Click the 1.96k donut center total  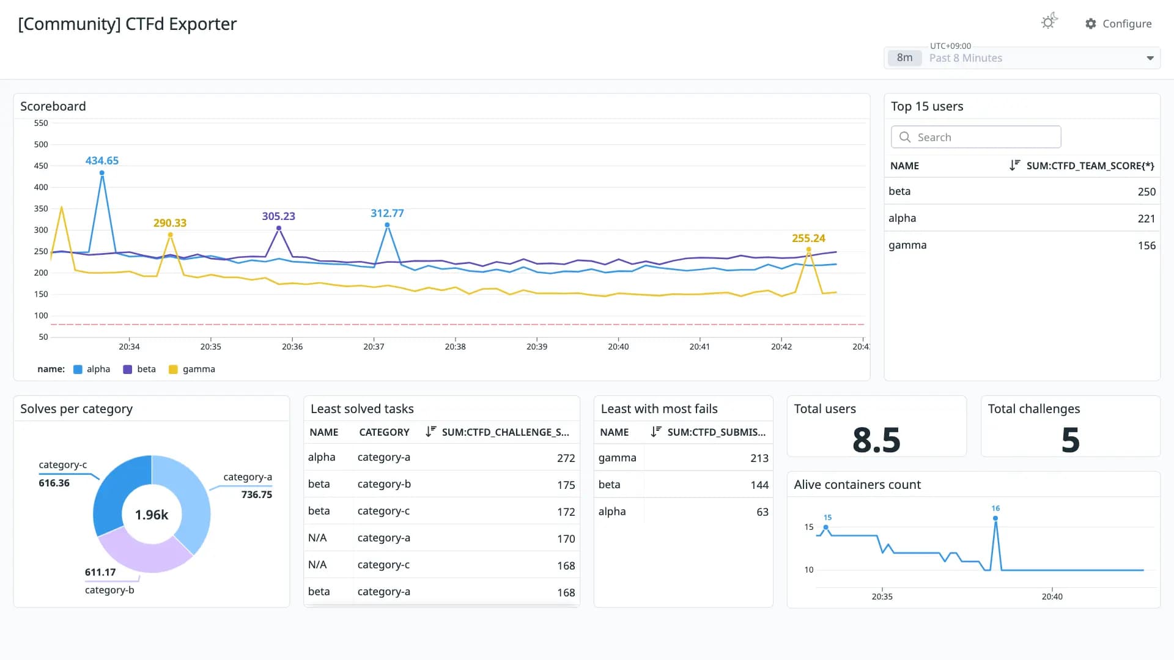point(152,515)
